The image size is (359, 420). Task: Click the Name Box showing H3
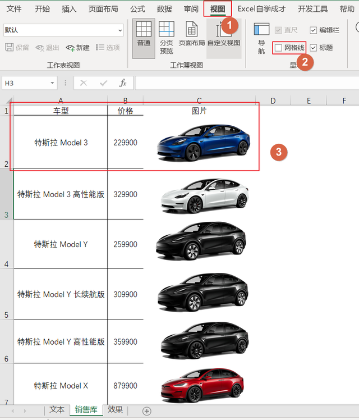25,83
